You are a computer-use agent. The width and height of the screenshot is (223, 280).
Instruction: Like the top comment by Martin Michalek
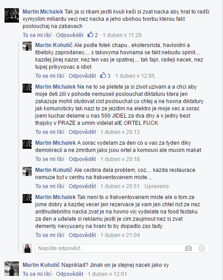37,35
